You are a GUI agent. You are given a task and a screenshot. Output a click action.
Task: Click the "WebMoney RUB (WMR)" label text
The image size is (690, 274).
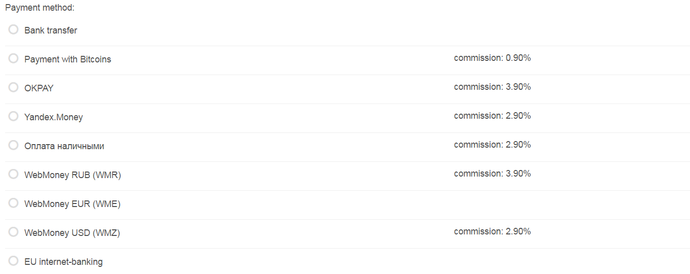tap(73, 175)
